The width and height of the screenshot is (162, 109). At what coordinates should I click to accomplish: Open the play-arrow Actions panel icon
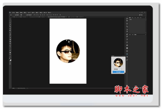[x=127, y=21]
